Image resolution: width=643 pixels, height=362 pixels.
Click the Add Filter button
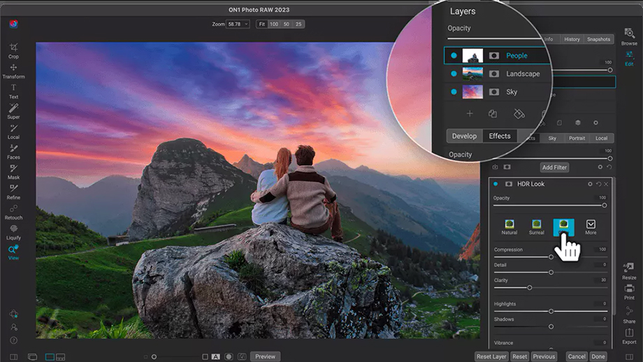555,168
